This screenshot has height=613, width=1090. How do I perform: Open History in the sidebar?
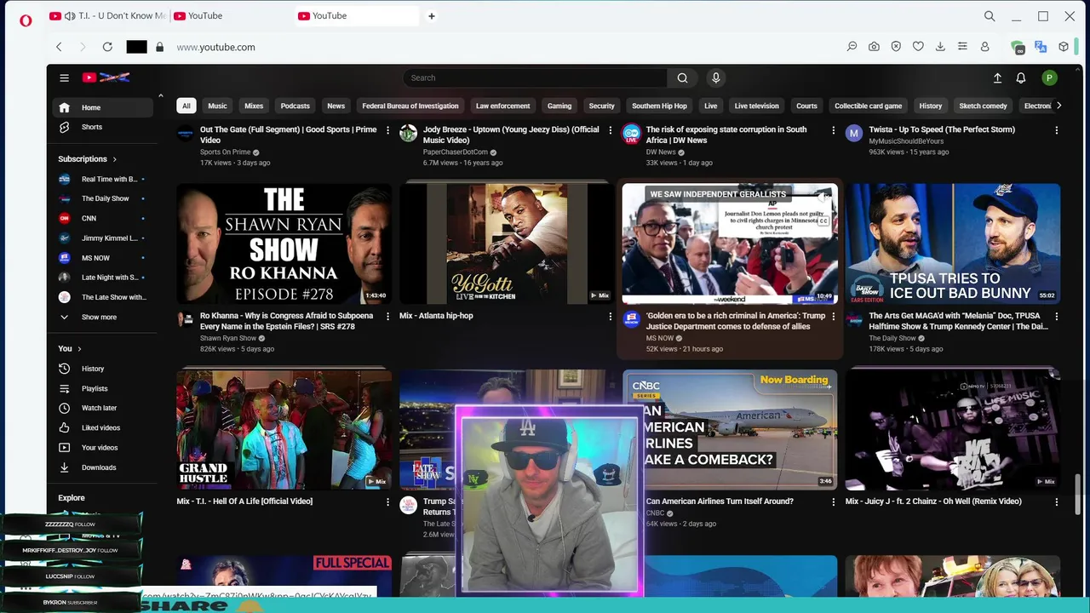(102, 369)
